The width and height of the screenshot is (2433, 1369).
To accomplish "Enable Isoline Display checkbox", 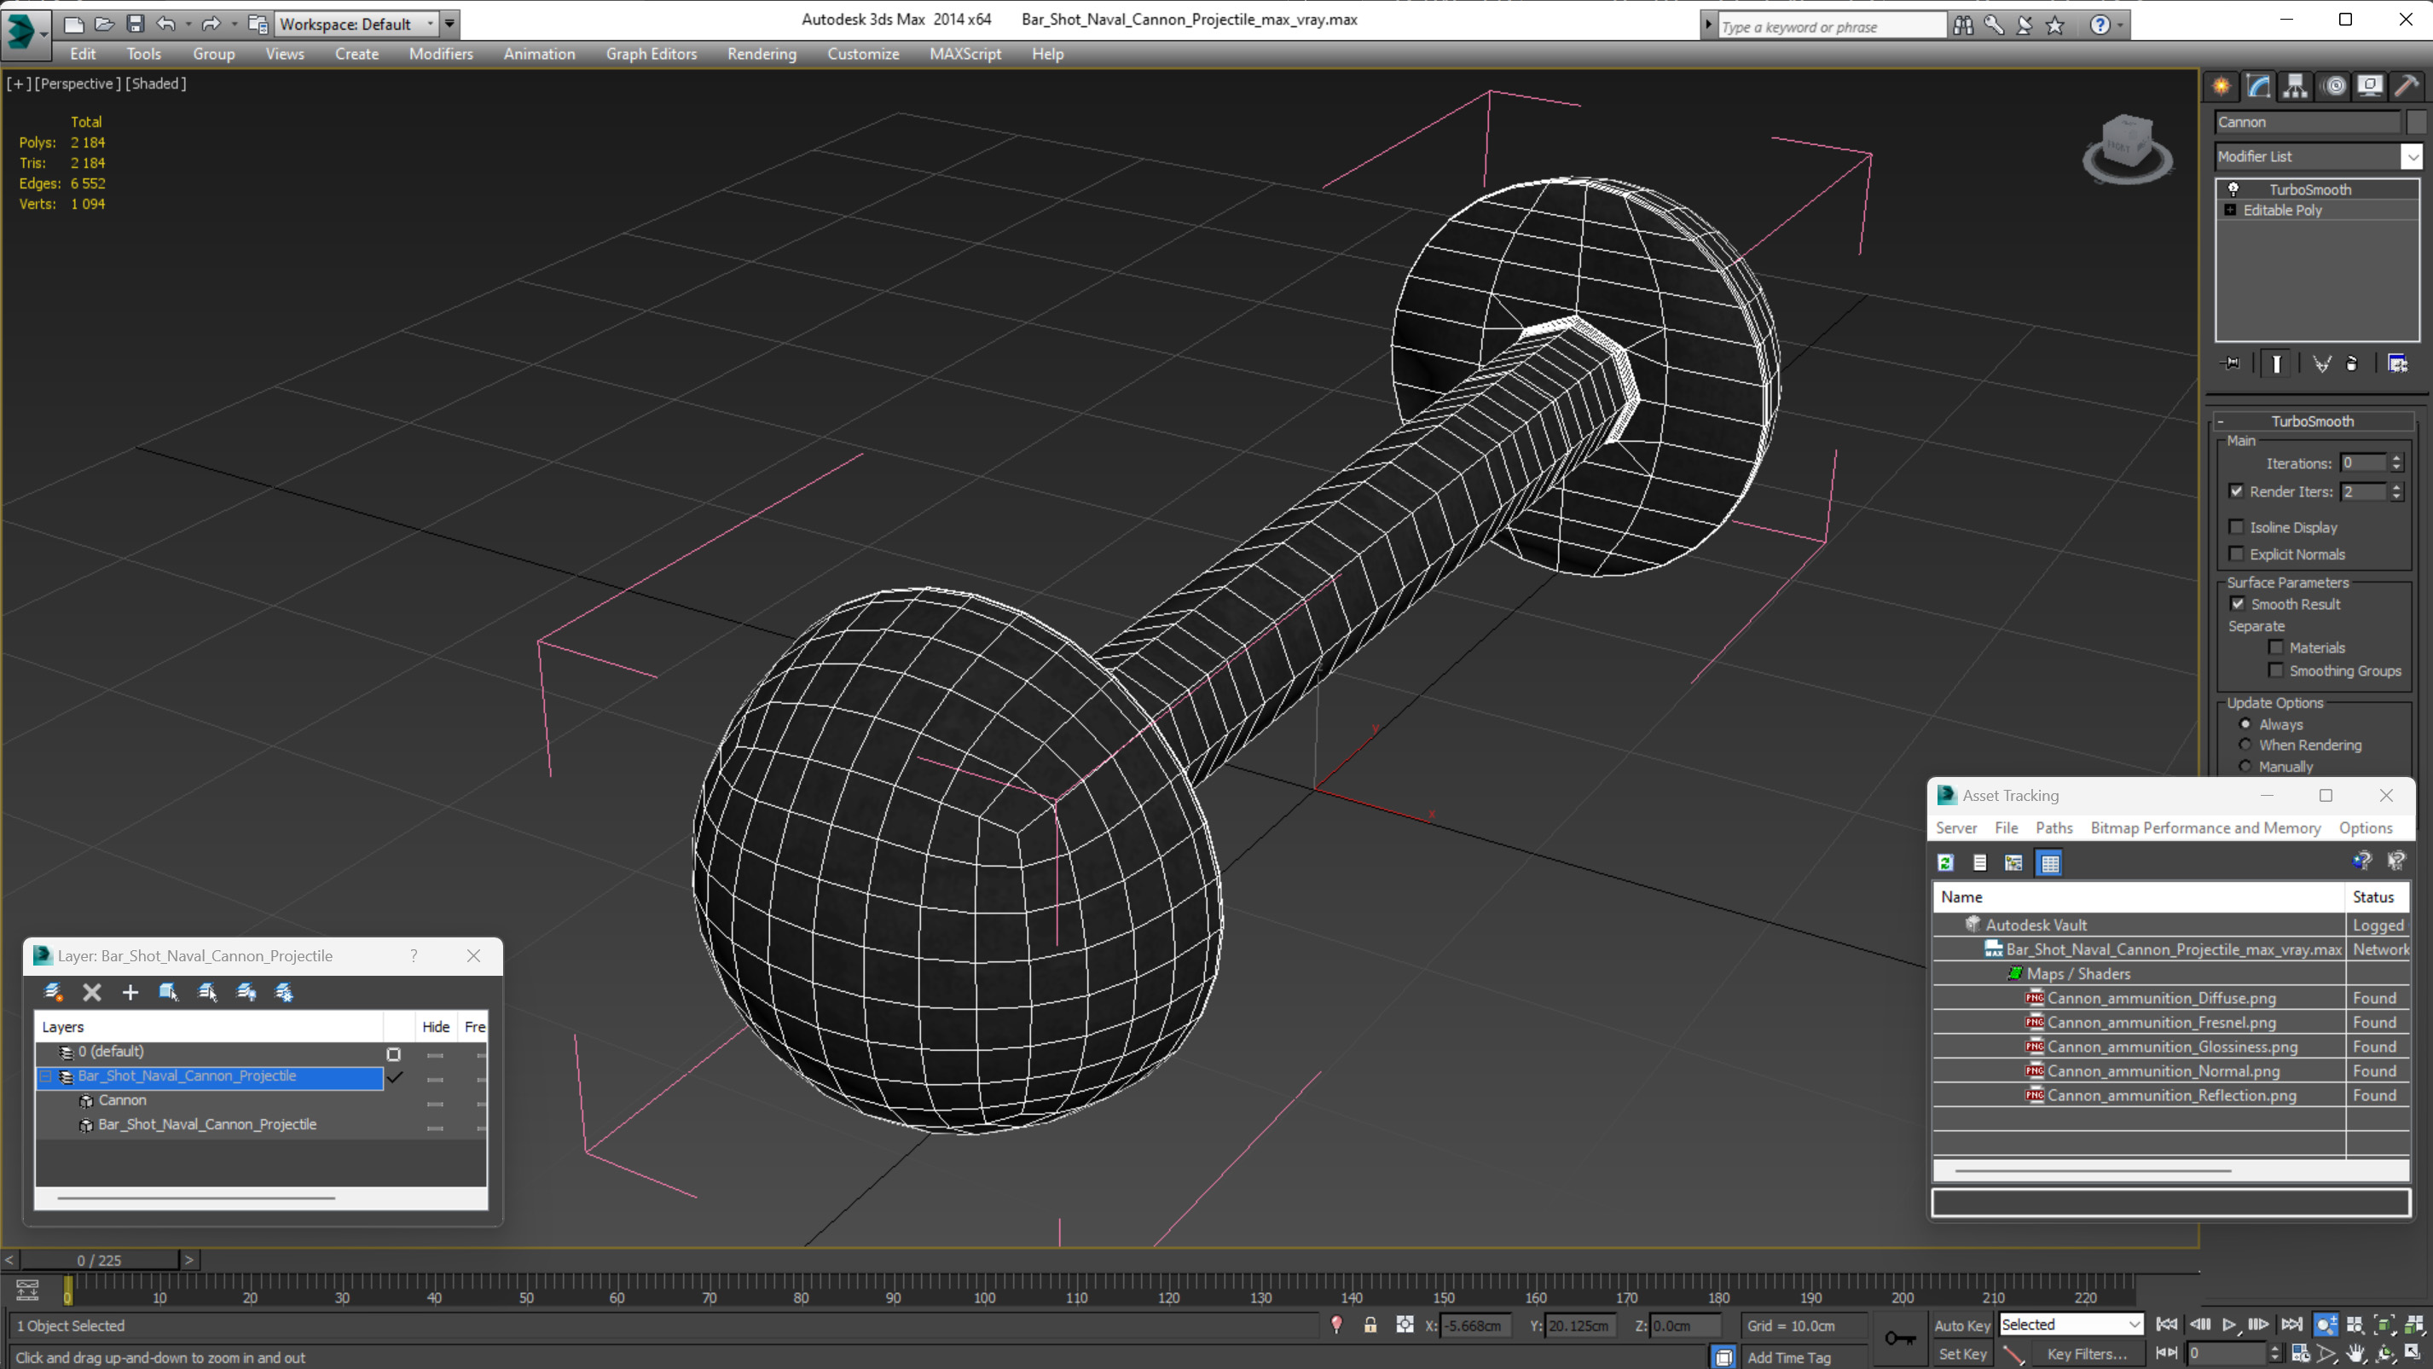I will click(x=2237, y=526).
